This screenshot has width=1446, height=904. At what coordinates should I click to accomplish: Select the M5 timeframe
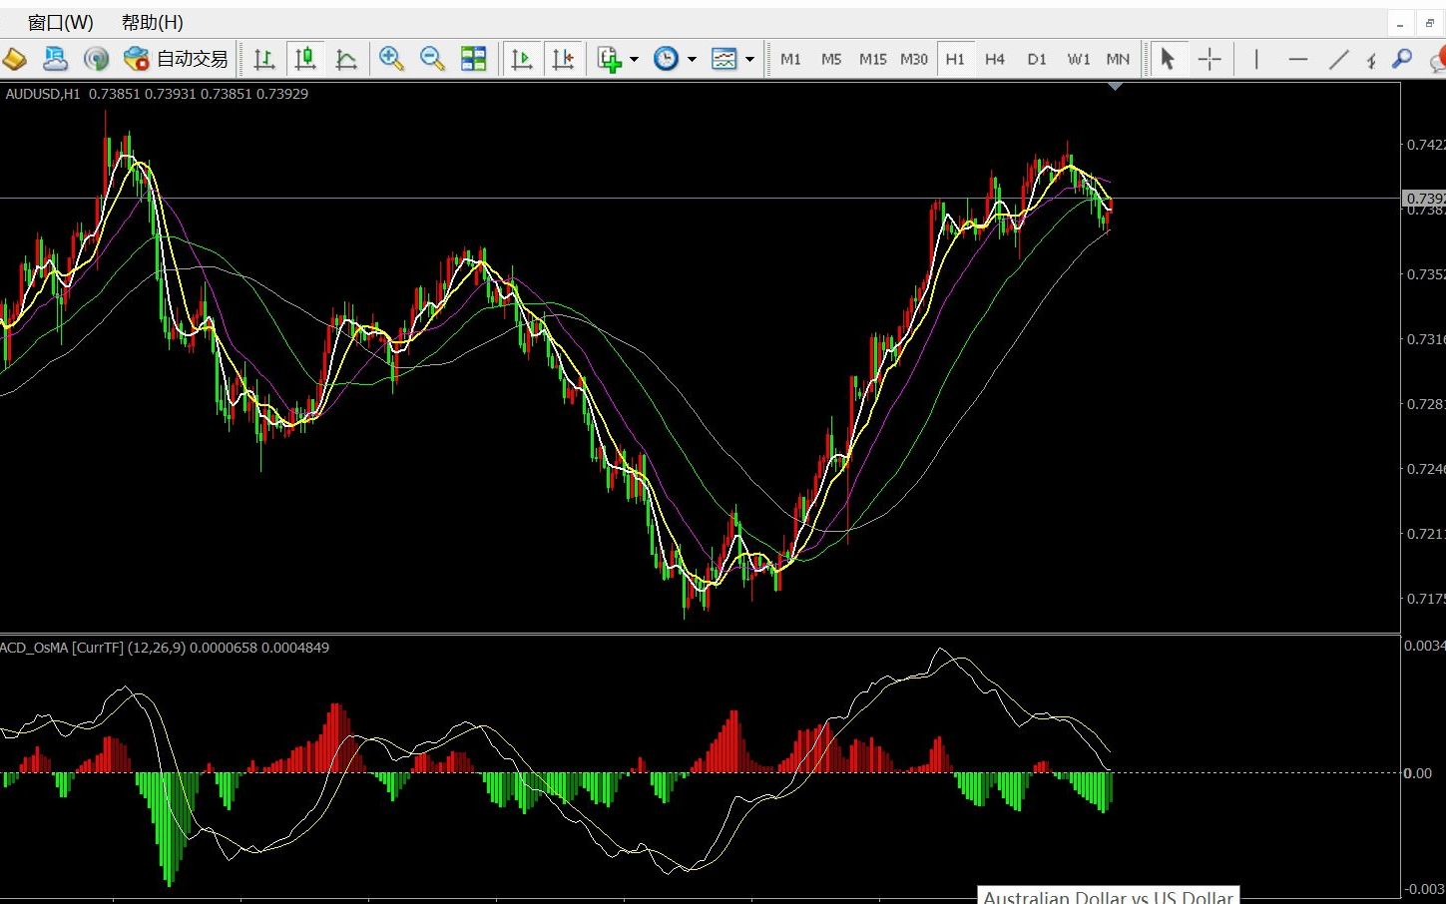(x=831, y=59)
